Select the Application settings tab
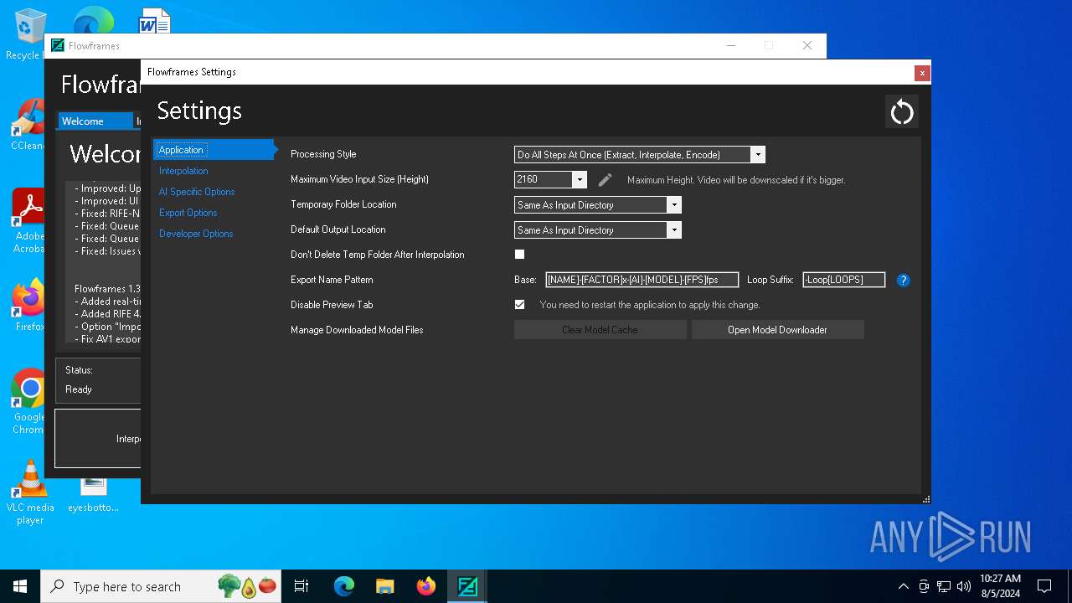Viewport: 1072px width, 603px height. pos(214,150)
